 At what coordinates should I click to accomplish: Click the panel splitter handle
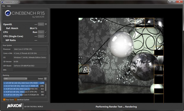tap(49, 59)
